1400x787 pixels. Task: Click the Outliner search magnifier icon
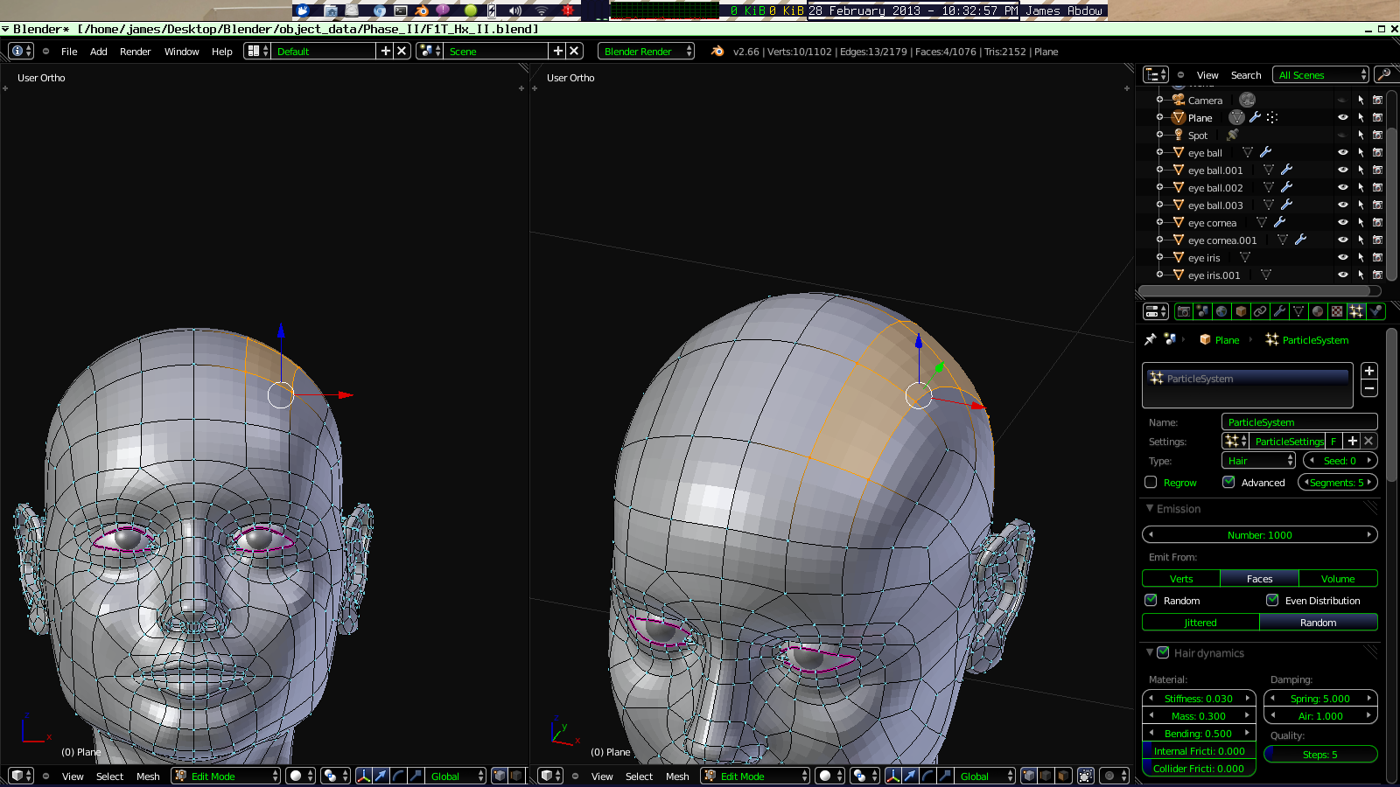pos(1384,74)
